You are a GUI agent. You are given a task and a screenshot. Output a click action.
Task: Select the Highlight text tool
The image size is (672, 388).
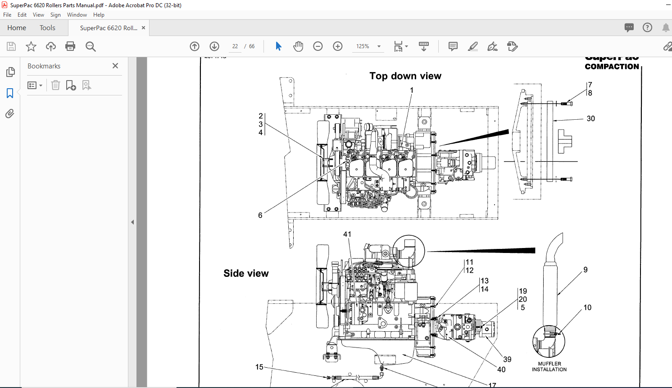click(x=473, y=46)
